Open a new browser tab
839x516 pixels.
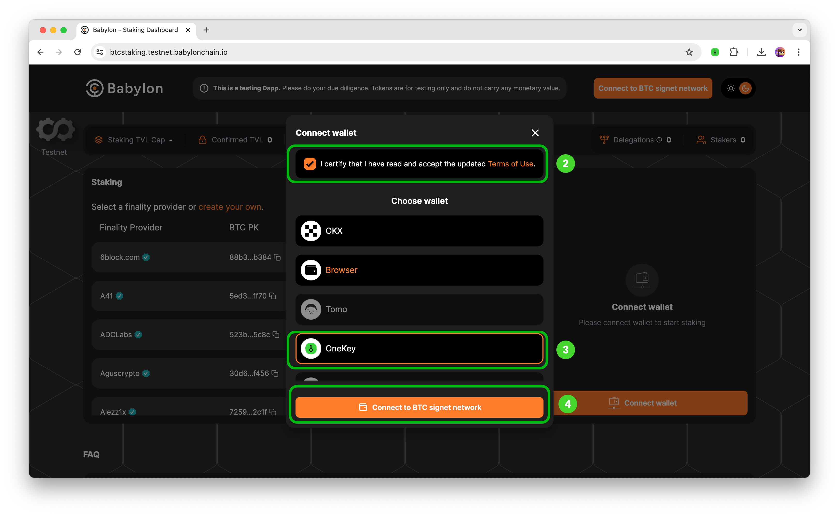(x=207, y=30)
